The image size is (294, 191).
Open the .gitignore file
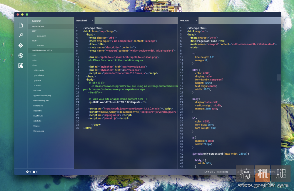click(37, 80)
